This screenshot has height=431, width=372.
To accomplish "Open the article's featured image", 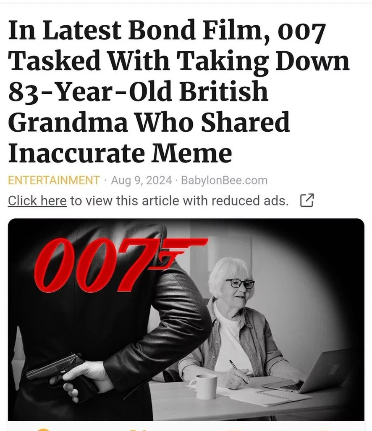I will (x=186, y=319).
